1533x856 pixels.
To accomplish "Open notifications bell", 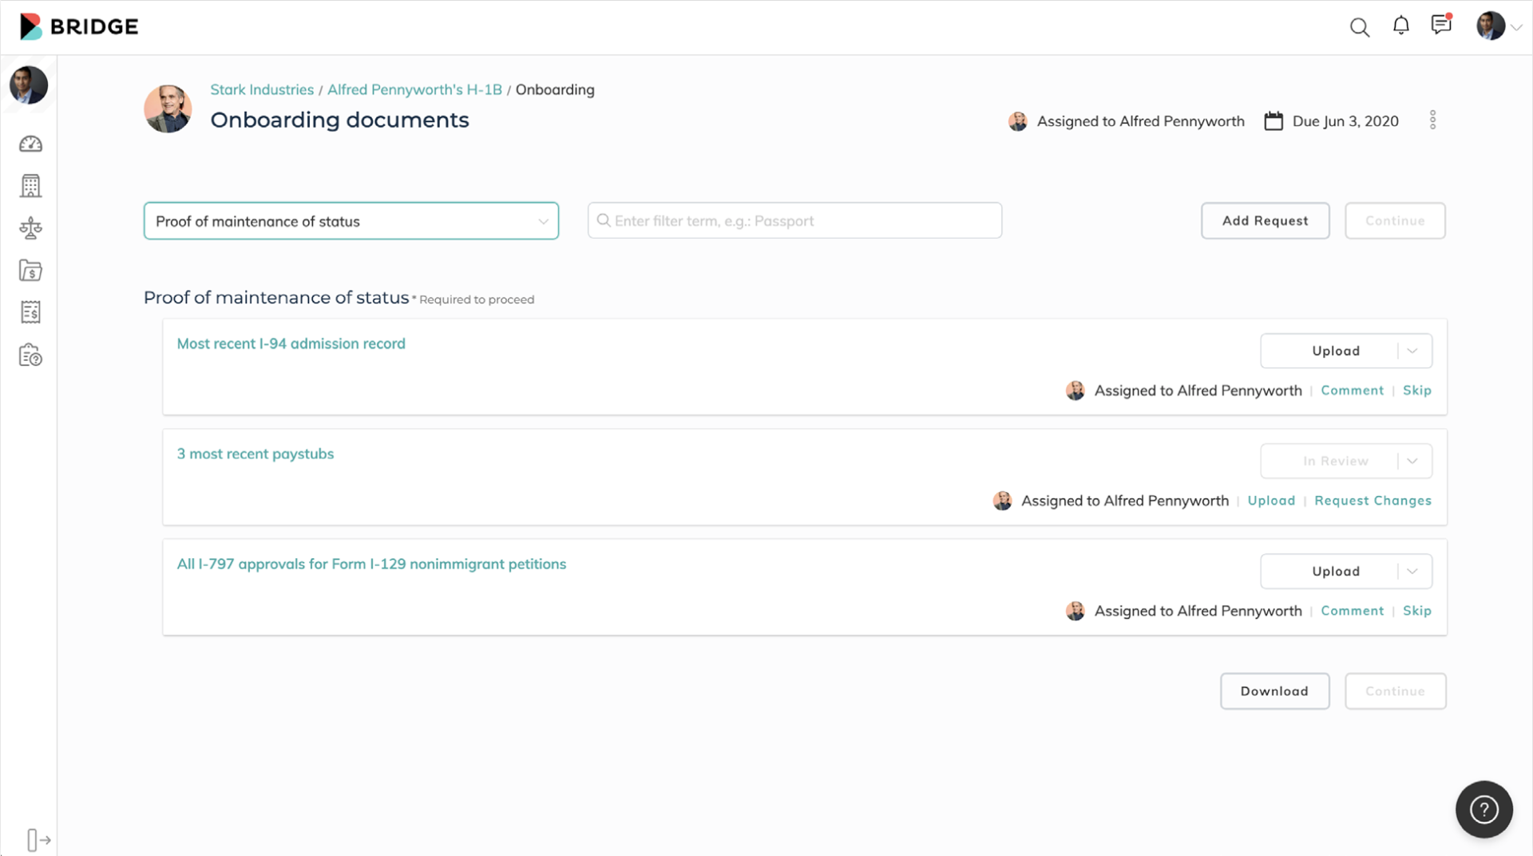I will pos(1400,26).
